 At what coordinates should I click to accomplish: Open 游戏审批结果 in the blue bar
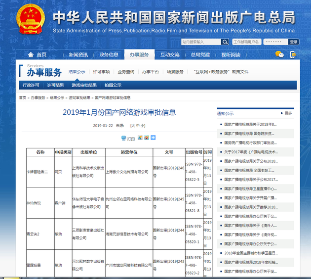coord(84,85)
